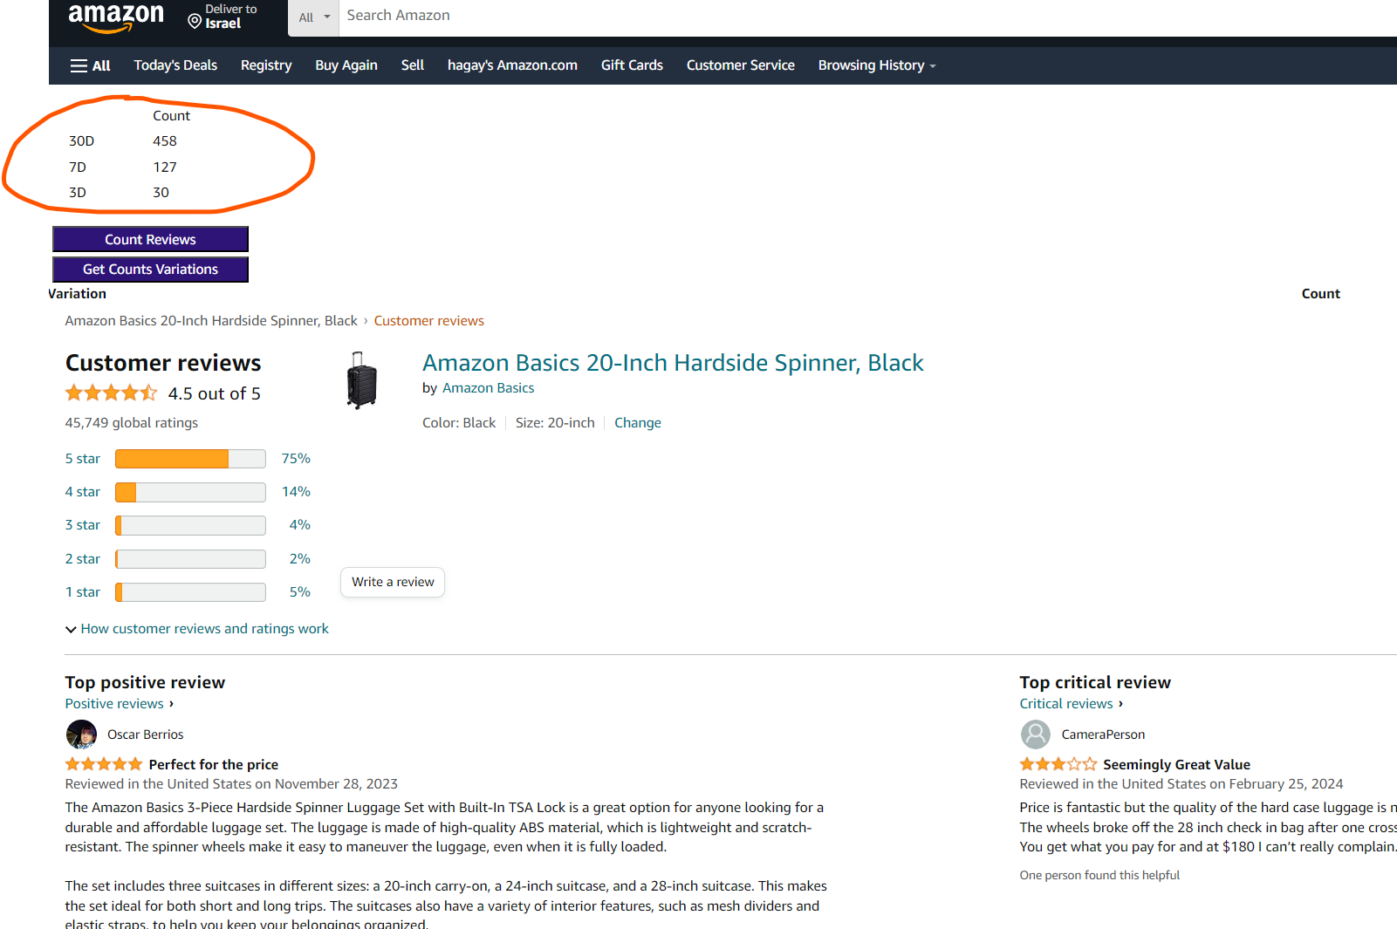Click the five-star rating on the positive review

coord(104,764)
